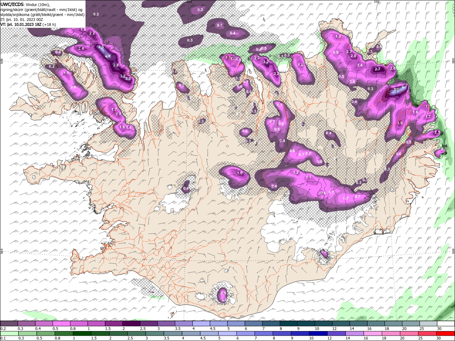Click the 2.4 snowfall value in the Westfjords
This screenshot has width=455, height=341.
pos(81,48)
